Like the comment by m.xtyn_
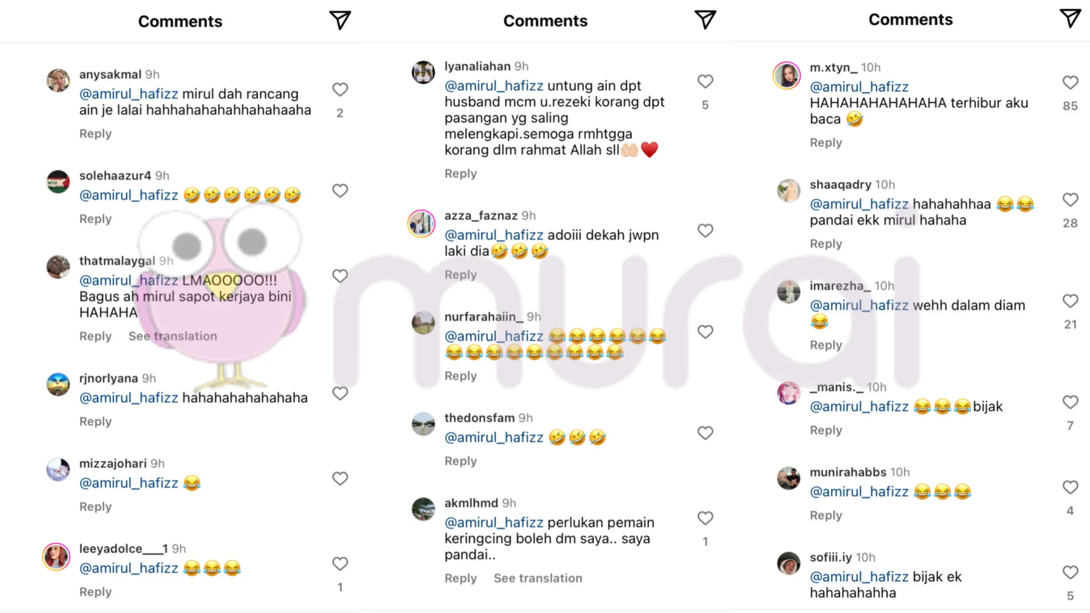This screenshot has width=1090, height=613. (x=1070, y=83)
